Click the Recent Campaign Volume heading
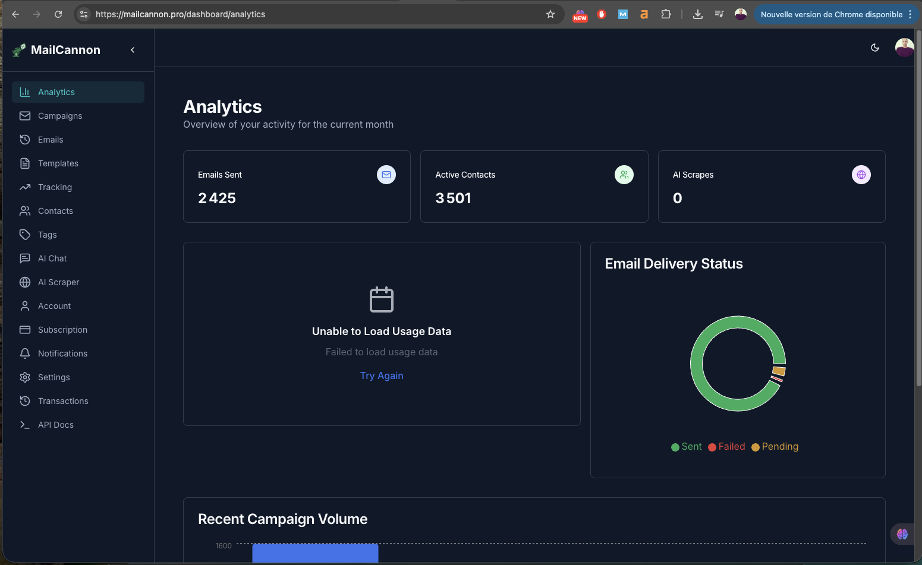The width and height of the screenshot is (922, 565). [283, 519]
